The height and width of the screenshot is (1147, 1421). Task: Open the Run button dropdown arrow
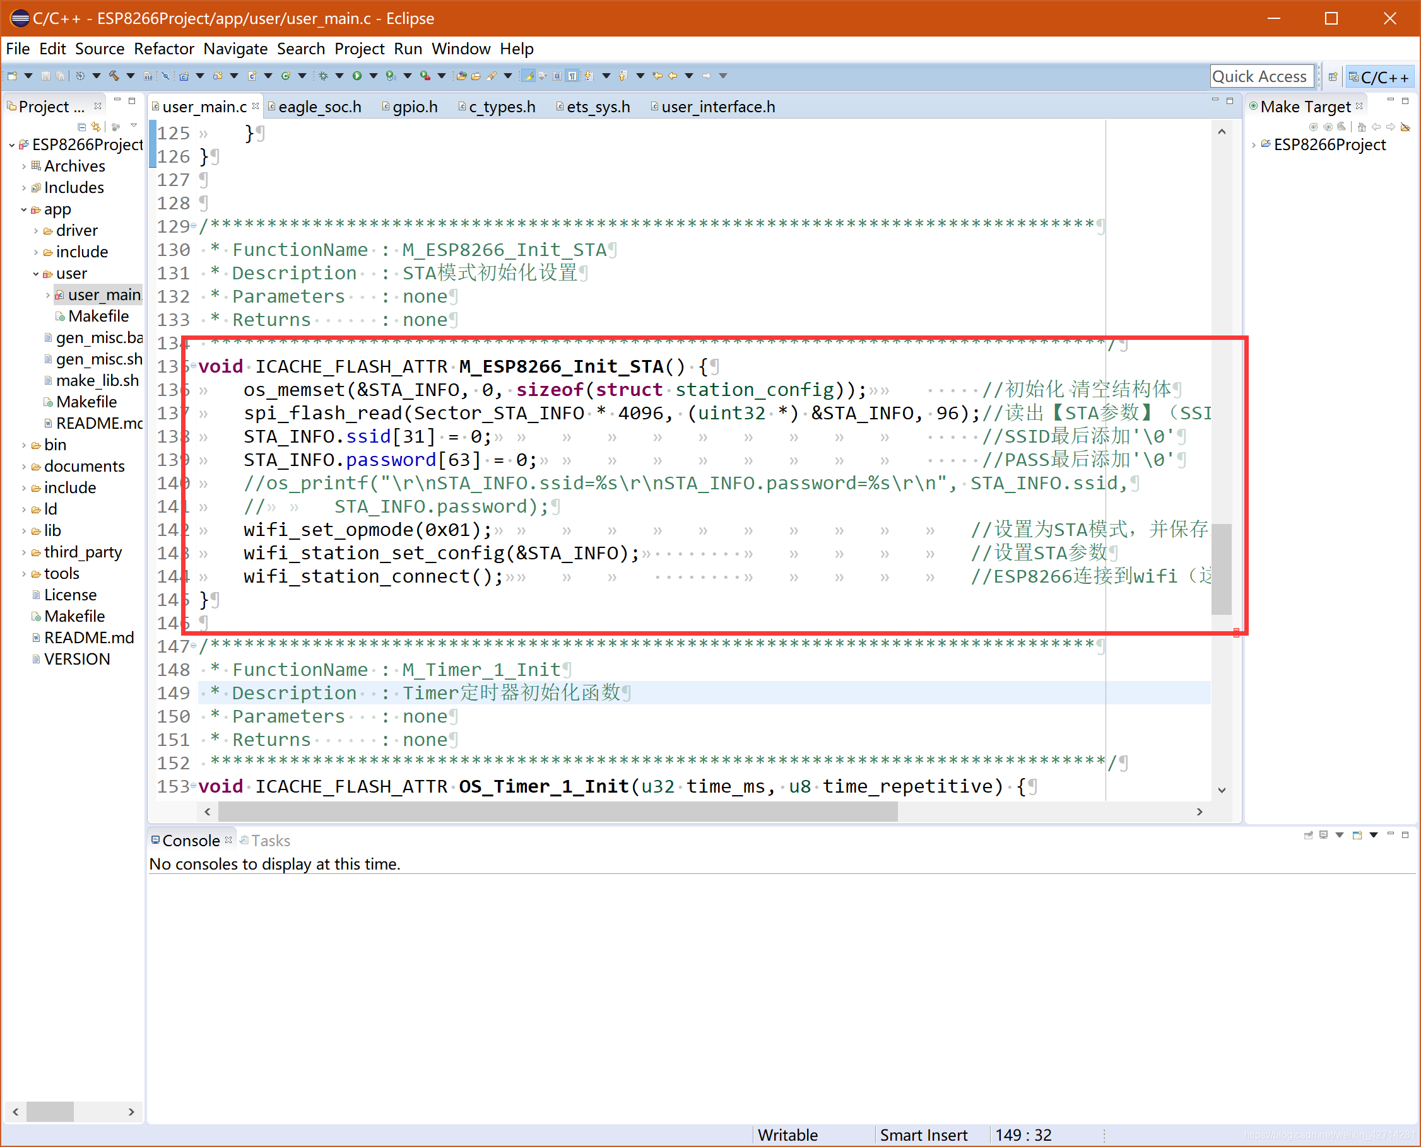pyautogui.click(x=374, y=76)
